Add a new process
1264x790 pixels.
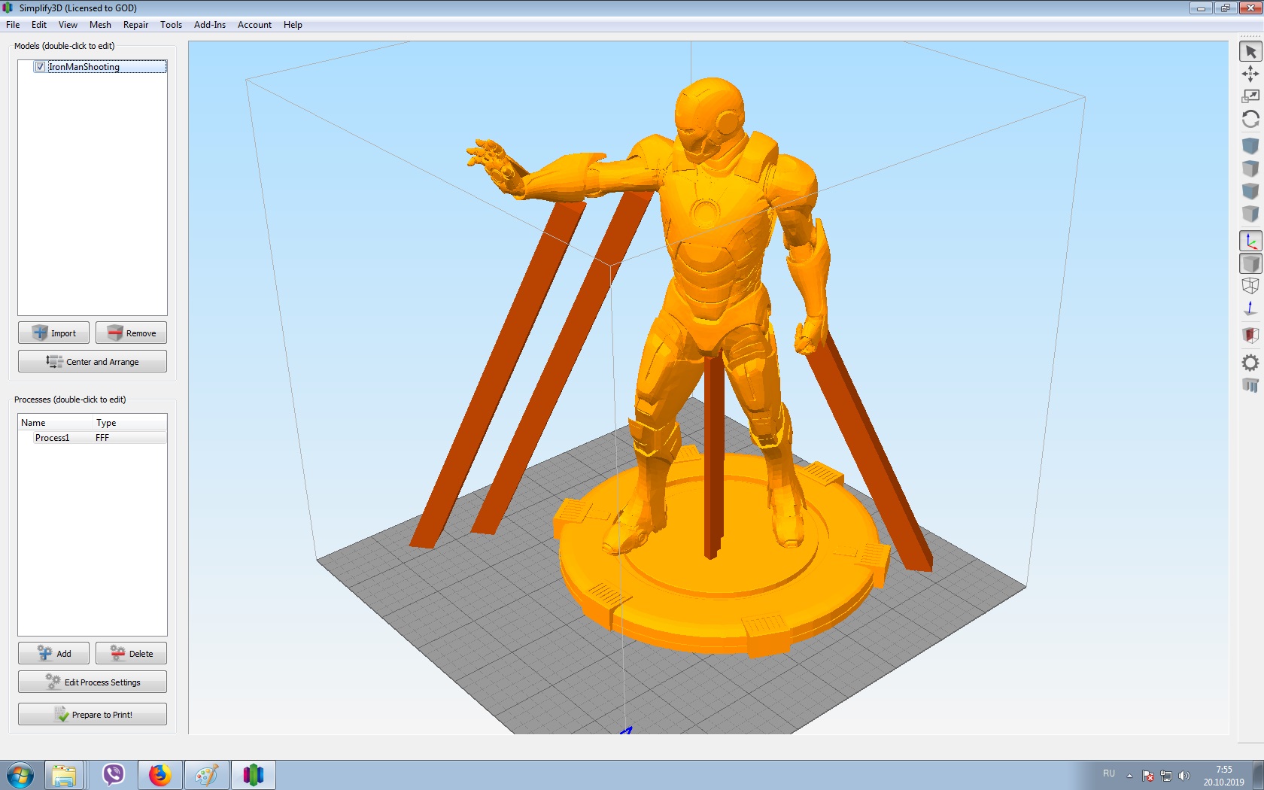[x=53, y=653]
